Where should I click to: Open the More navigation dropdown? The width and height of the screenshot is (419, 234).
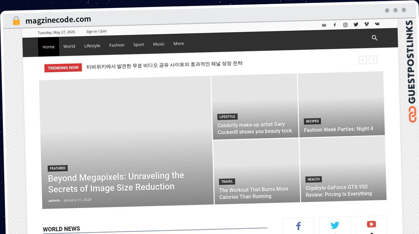point(178,43)
